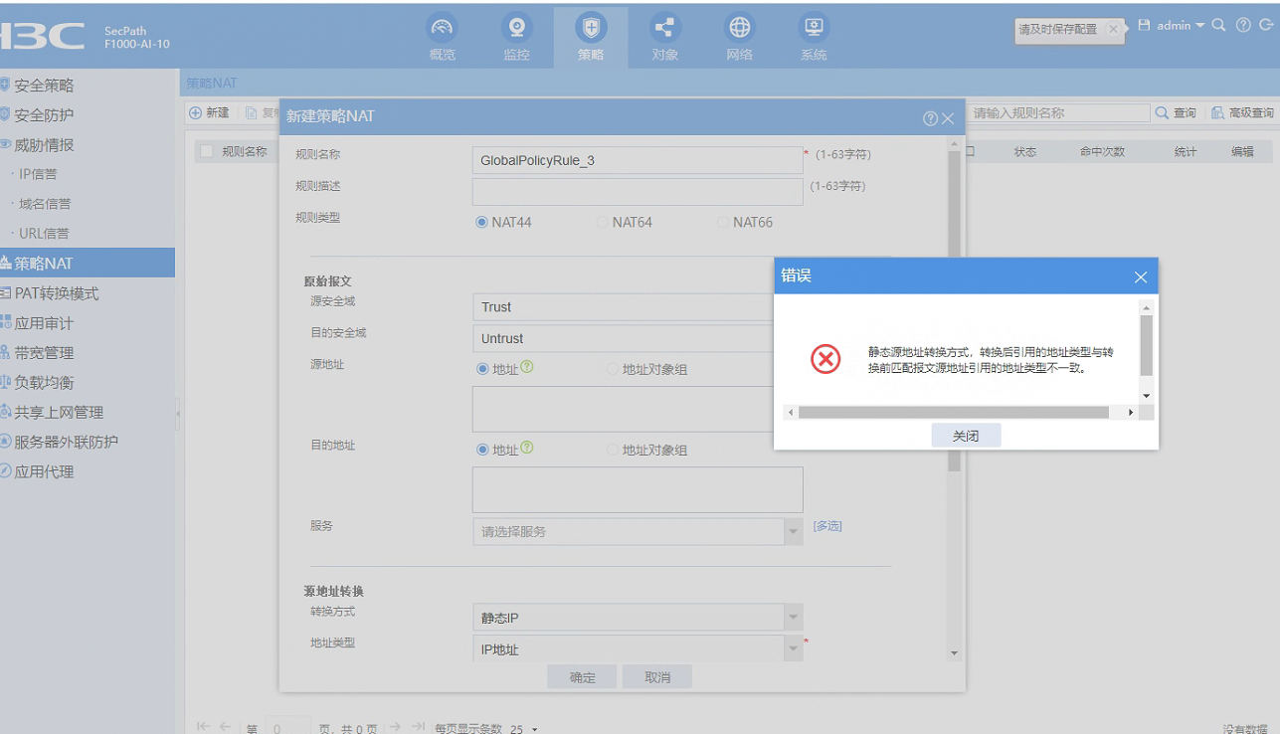Click the green help icon beside 目的地址 地址

pyautogui.click(x=527, y=447)
